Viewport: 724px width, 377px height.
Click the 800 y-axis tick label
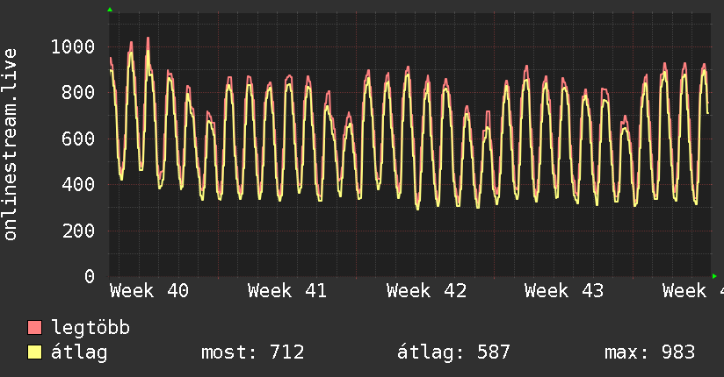point(78,93)
